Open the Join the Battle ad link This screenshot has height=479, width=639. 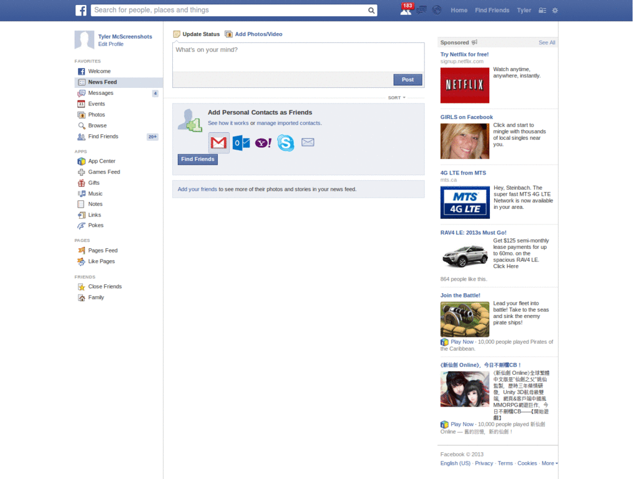pos(460,296)
